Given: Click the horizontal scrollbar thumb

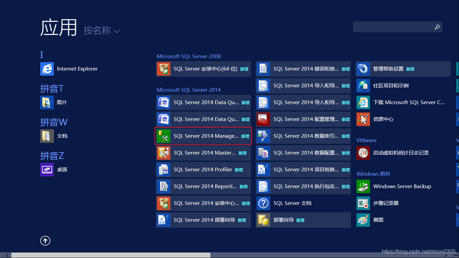Looking at the screenshot, I should [x=111, y=255].
